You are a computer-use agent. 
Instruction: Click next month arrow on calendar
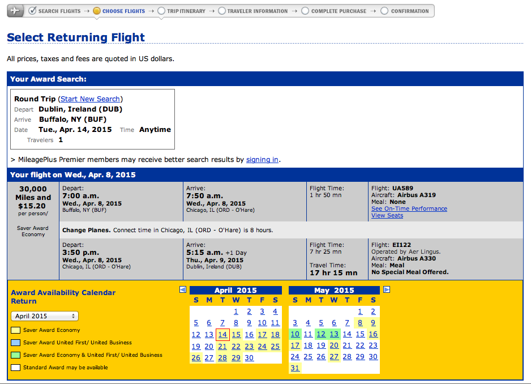click(x=387, y=289)
